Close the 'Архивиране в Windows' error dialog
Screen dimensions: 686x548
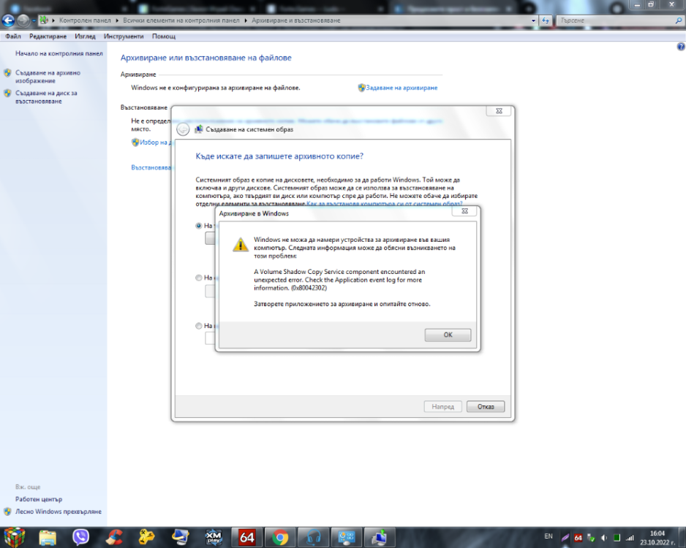pyautogui.click(x=465, y=211)
